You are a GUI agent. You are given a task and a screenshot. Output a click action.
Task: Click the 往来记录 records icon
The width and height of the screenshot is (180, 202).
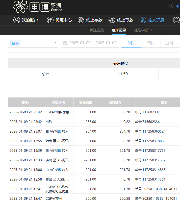point(143,20)
